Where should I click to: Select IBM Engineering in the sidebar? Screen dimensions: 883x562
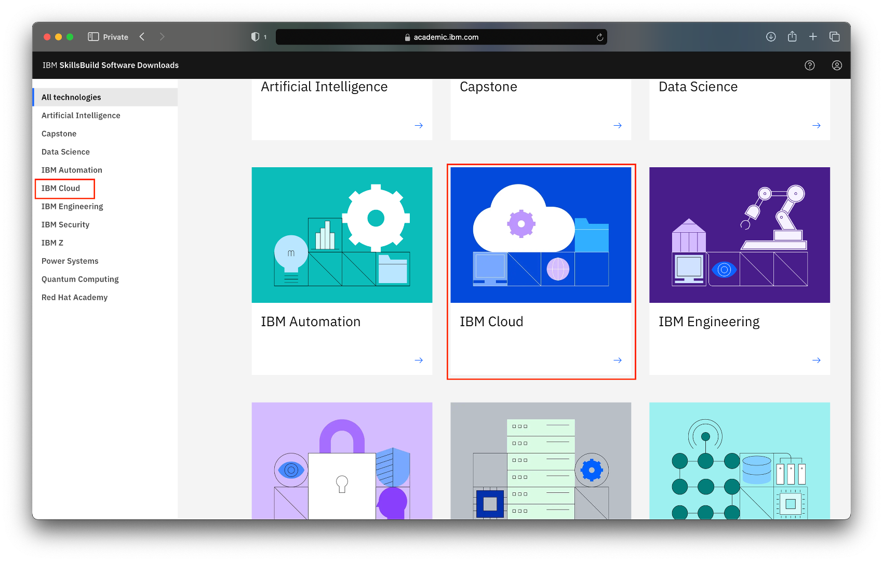click(105, 206)
